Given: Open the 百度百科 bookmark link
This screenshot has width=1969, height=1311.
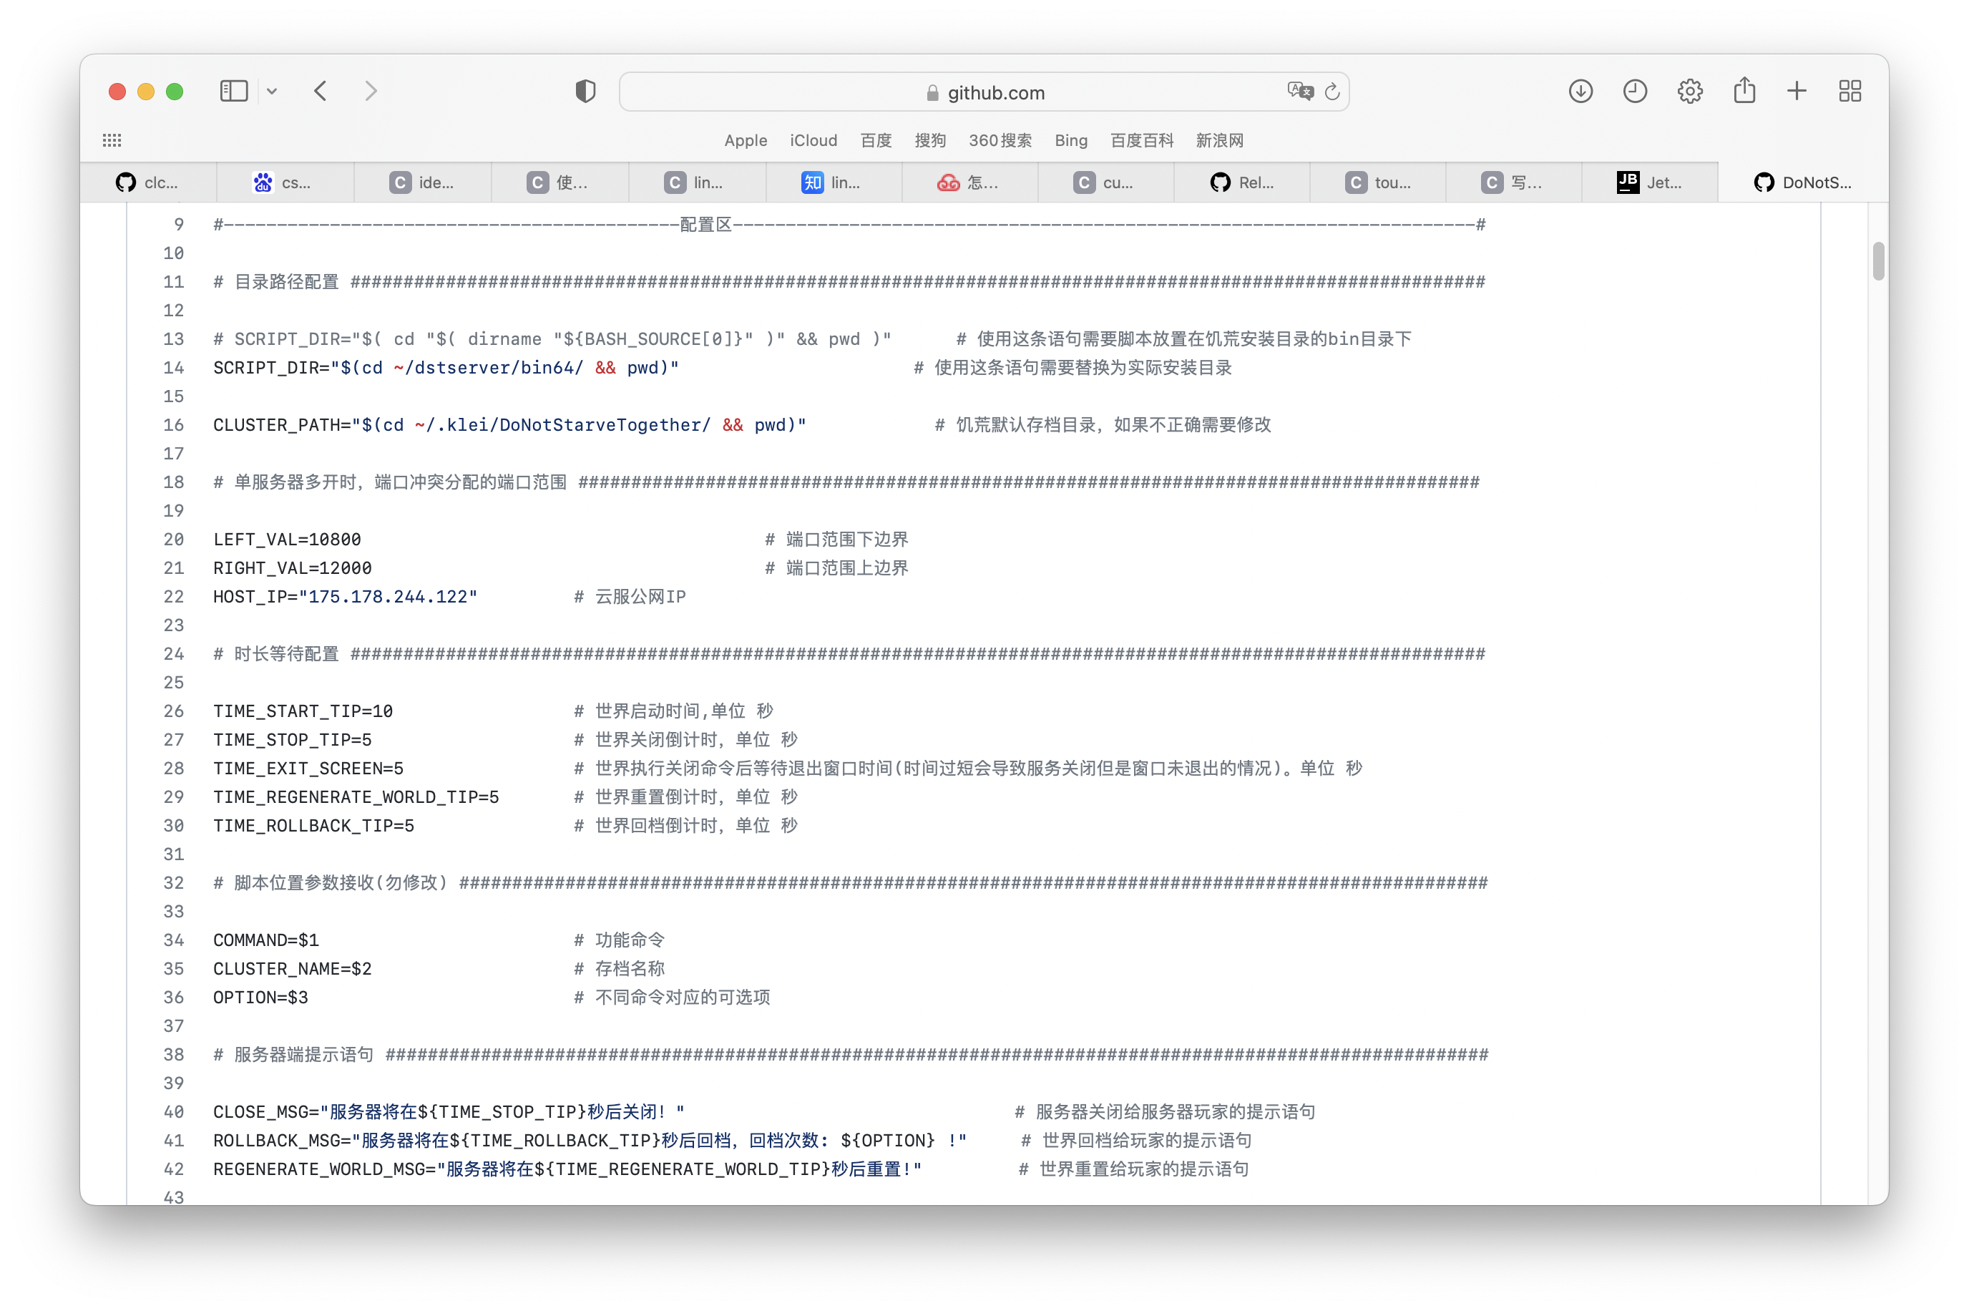Looking at the screenshot, I should 1142,140.
